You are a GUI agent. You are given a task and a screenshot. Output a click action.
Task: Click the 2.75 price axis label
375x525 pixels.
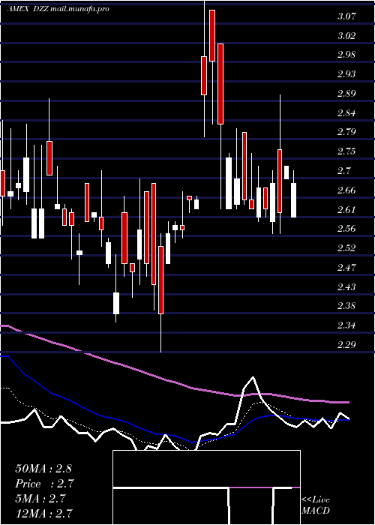click(x=346, y=151)
